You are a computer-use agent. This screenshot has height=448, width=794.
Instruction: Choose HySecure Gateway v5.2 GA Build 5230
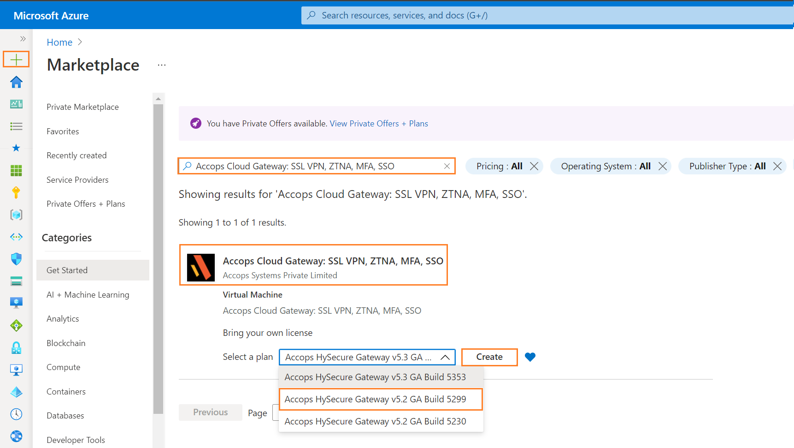tap(381, 422)
